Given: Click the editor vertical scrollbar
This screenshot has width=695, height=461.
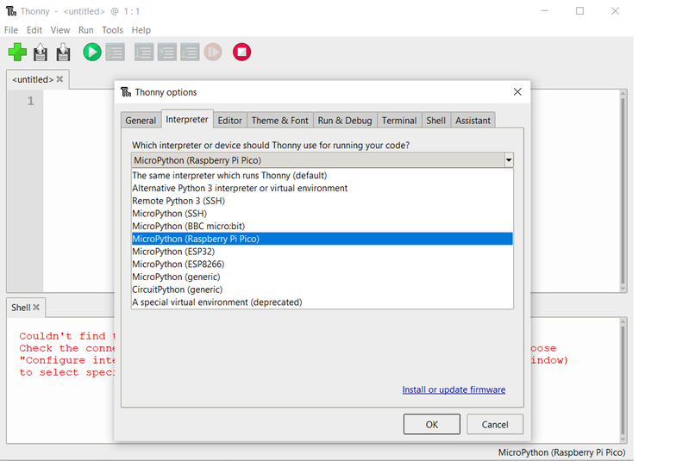Looking at the screenshot, I should point(623,190).
